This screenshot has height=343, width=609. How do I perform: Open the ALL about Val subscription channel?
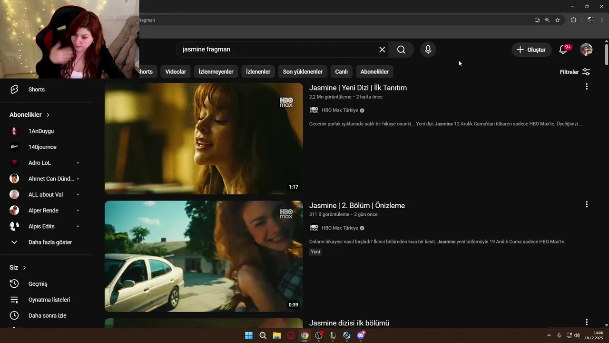click(47, 194)
